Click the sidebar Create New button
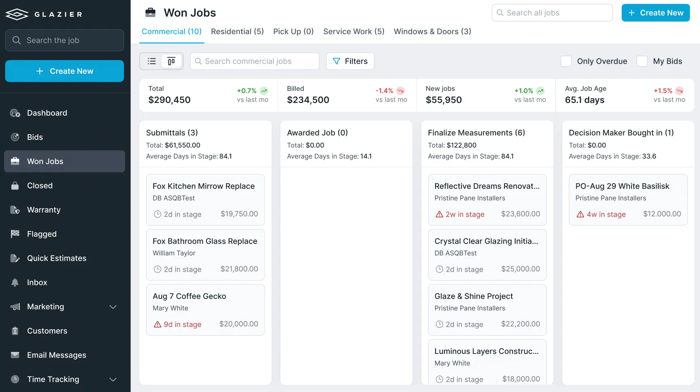The width and height of the screenshot is (700, 392). click(64, 71)
